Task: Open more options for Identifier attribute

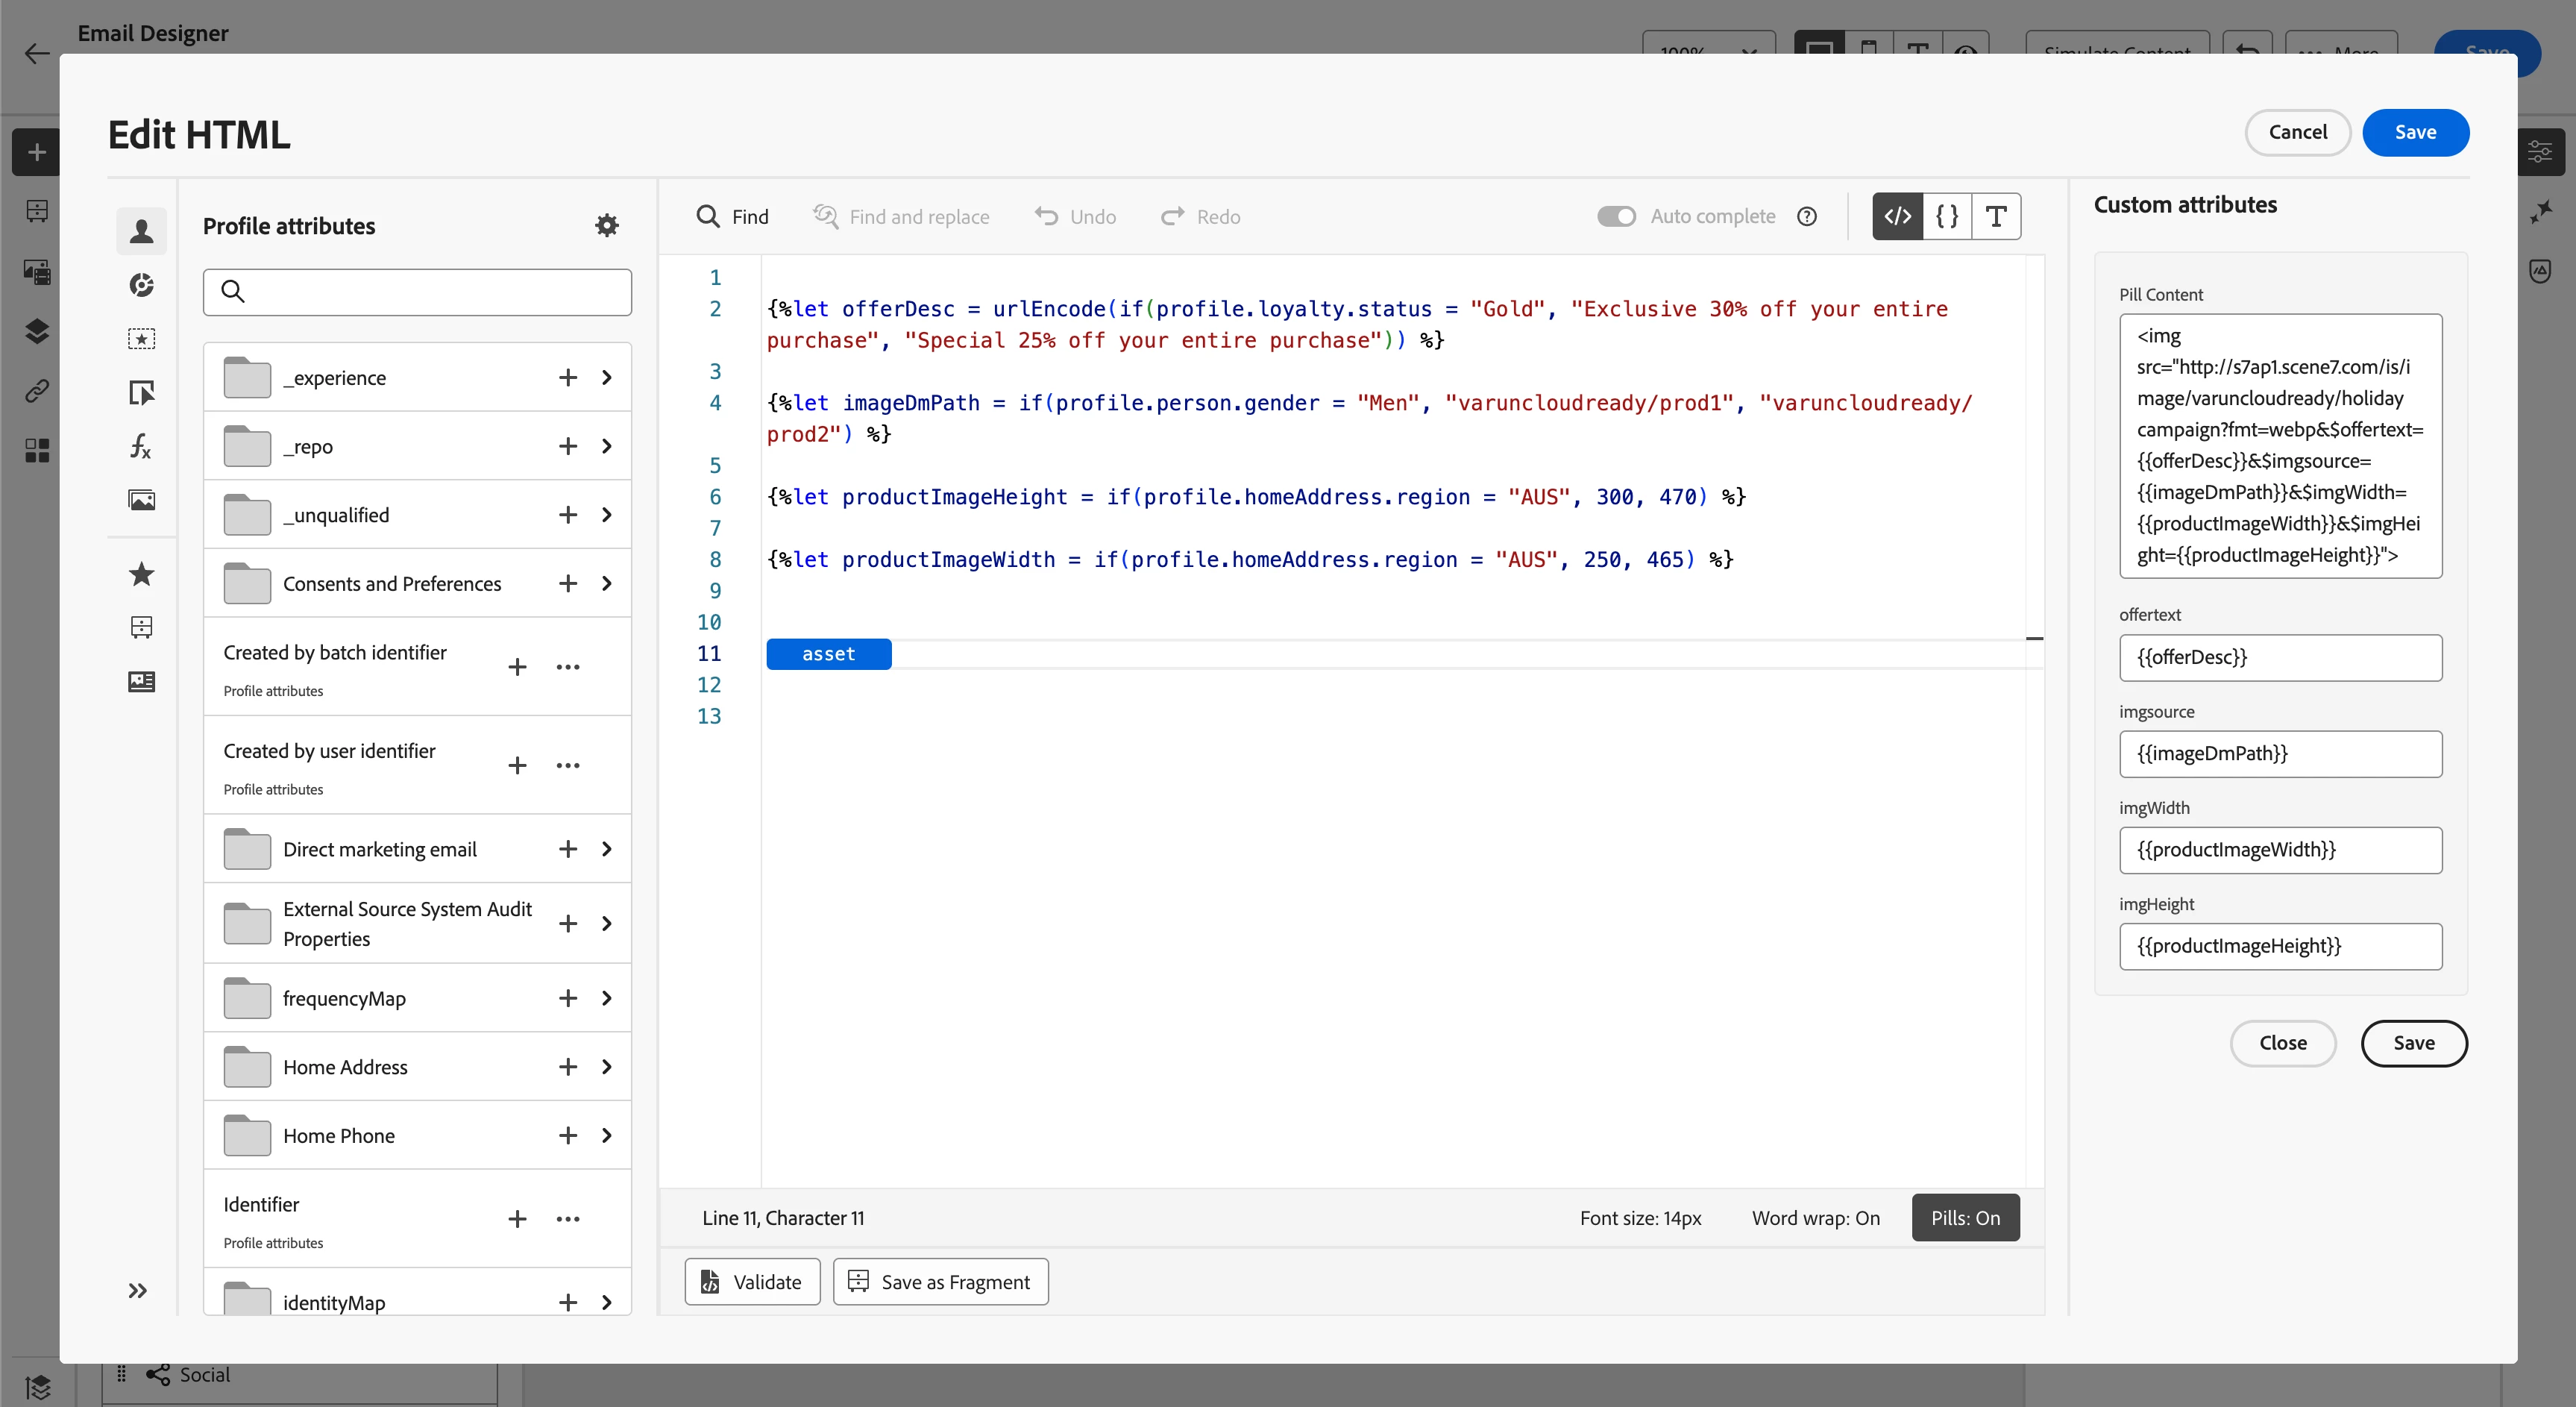Action: pos(568,1219)
